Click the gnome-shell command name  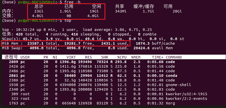click(x=178, y=85)
